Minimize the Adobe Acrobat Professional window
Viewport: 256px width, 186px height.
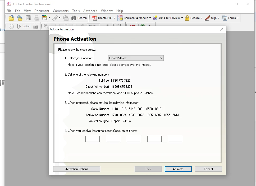[224, 4]
